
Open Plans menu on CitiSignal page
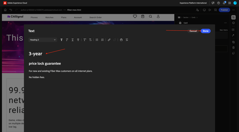coord(63,17)
